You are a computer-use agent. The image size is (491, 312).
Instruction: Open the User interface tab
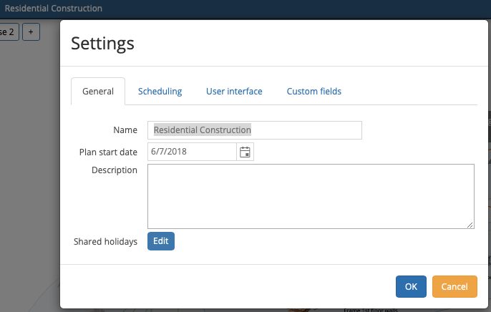(234, 92)
